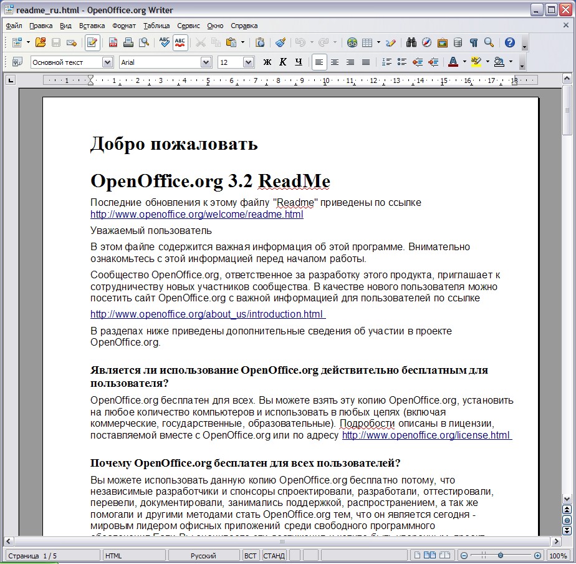Click the New document icon
576x564 pixels.
[17, 42]
